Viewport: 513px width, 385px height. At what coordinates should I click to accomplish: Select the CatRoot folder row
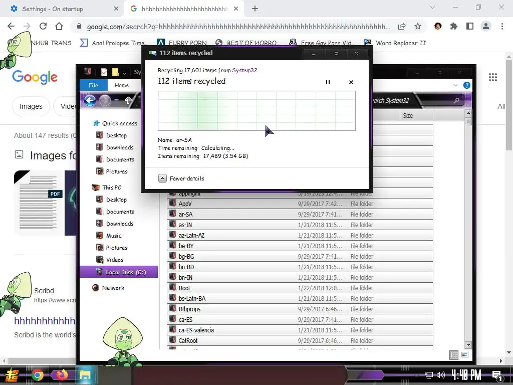pos(300,340)
